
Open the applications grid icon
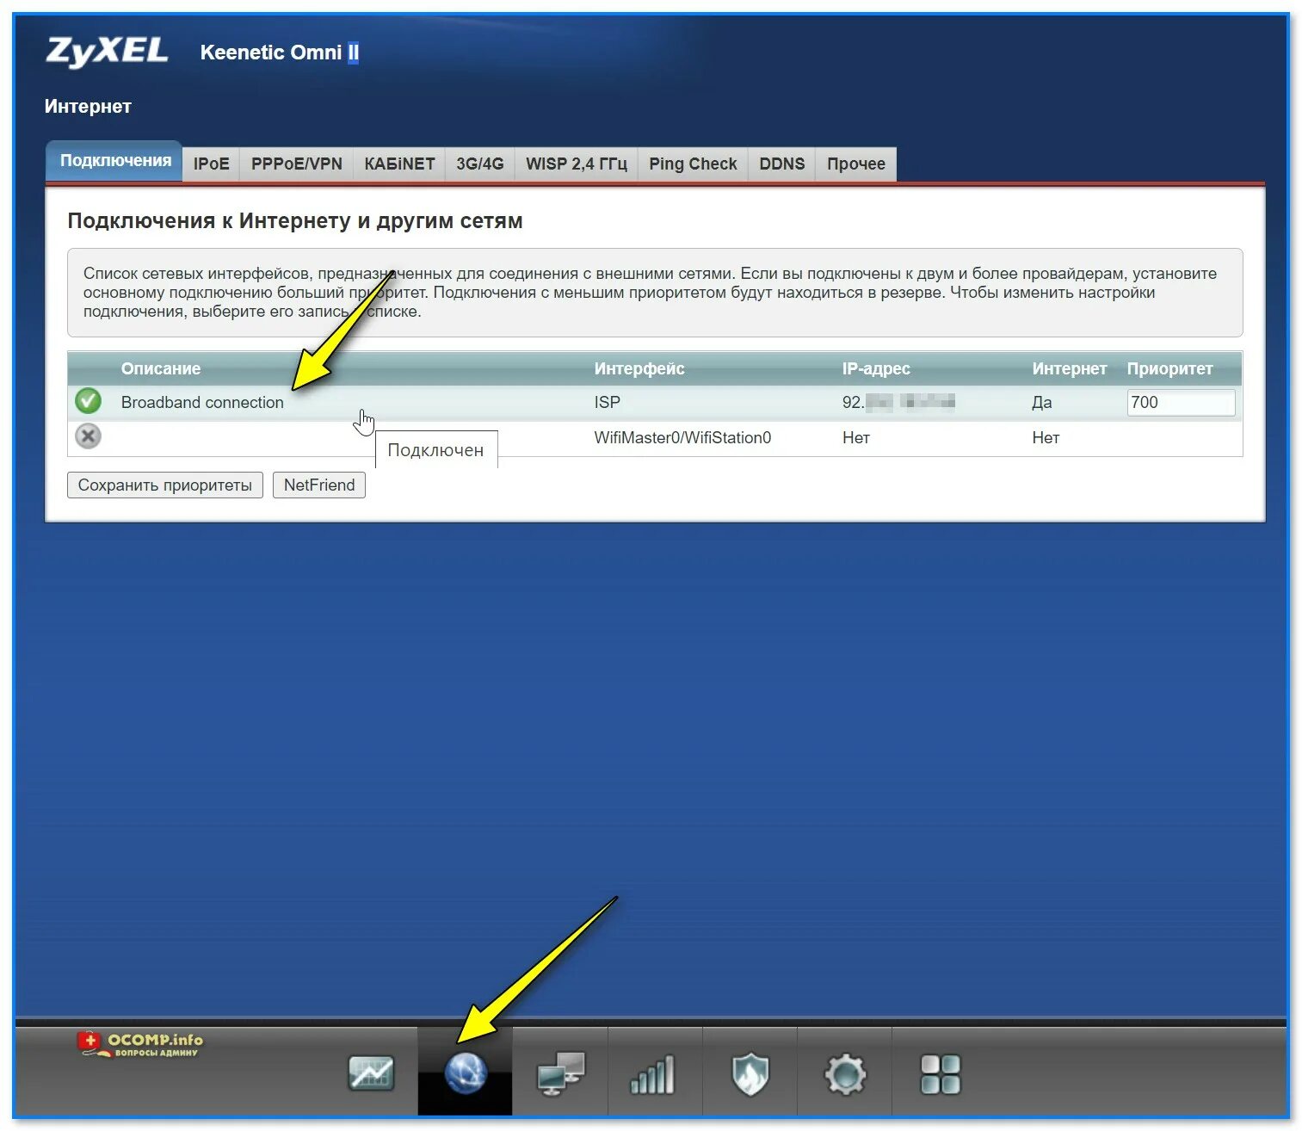(941, 1075)
